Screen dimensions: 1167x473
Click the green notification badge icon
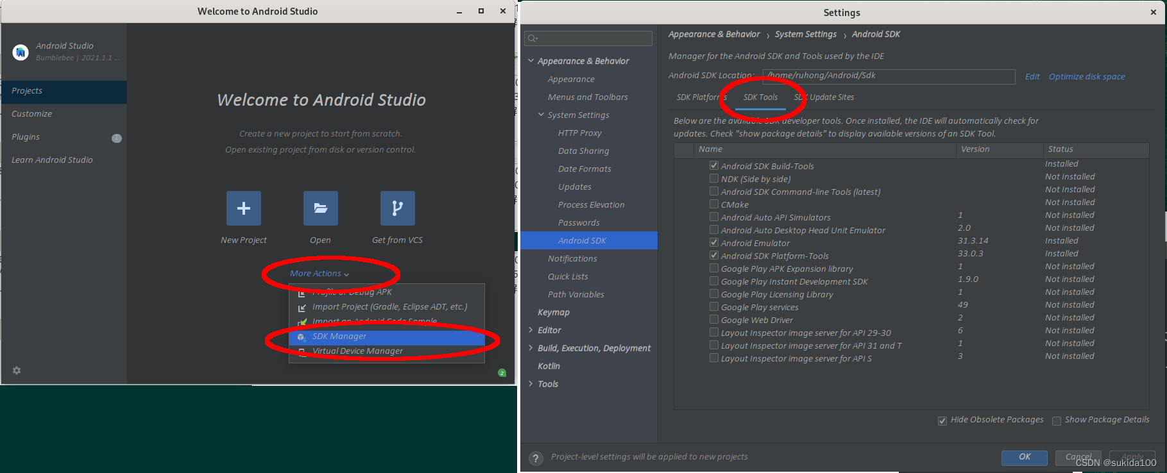click(x=502, y=373)
